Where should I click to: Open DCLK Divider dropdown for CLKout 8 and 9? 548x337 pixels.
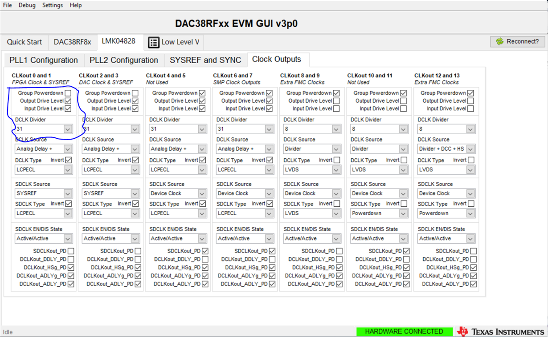point(312,129)
